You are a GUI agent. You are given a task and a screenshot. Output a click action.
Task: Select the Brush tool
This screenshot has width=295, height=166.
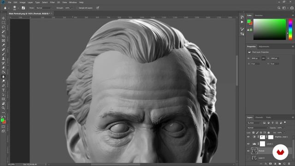click(x=3, y=54)
